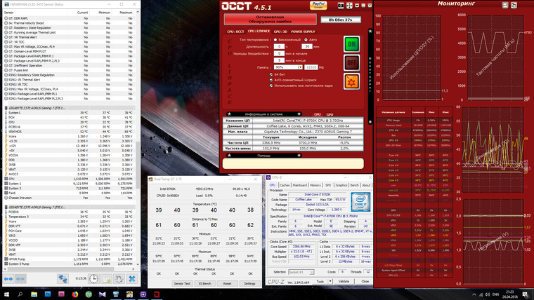
Task: Open the CPU-Z Tools dropdown arrow
Action: pyautogui.click(x=330, y=281)
